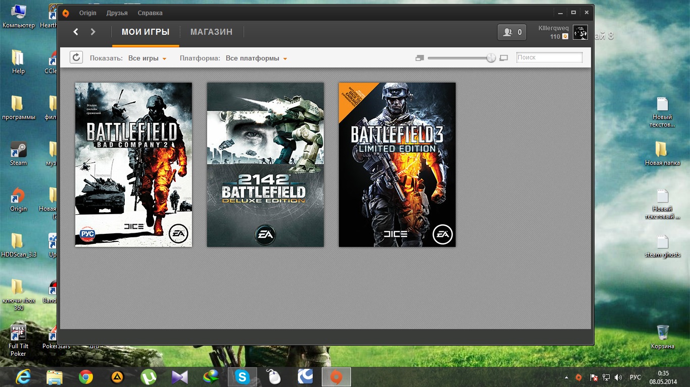The height and width of the screenshot is (387, 690).
Task: Click the large tiles icon right of slider
Action: [504, 58]
